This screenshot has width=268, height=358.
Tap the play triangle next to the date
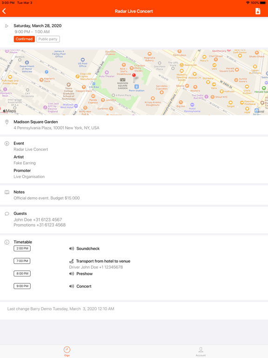7,26
